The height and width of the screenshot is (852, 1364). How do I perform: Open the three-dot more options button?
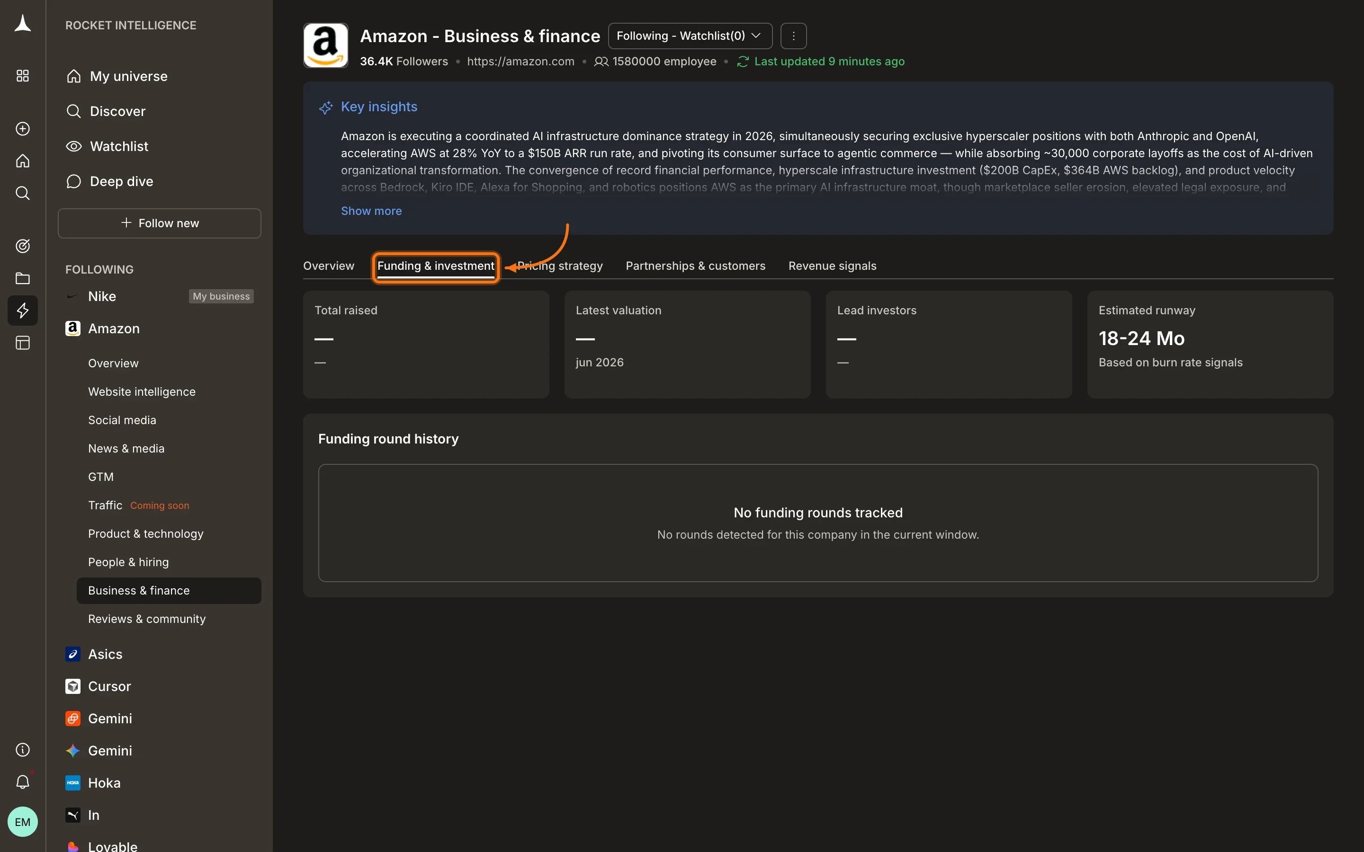[794, 36]
